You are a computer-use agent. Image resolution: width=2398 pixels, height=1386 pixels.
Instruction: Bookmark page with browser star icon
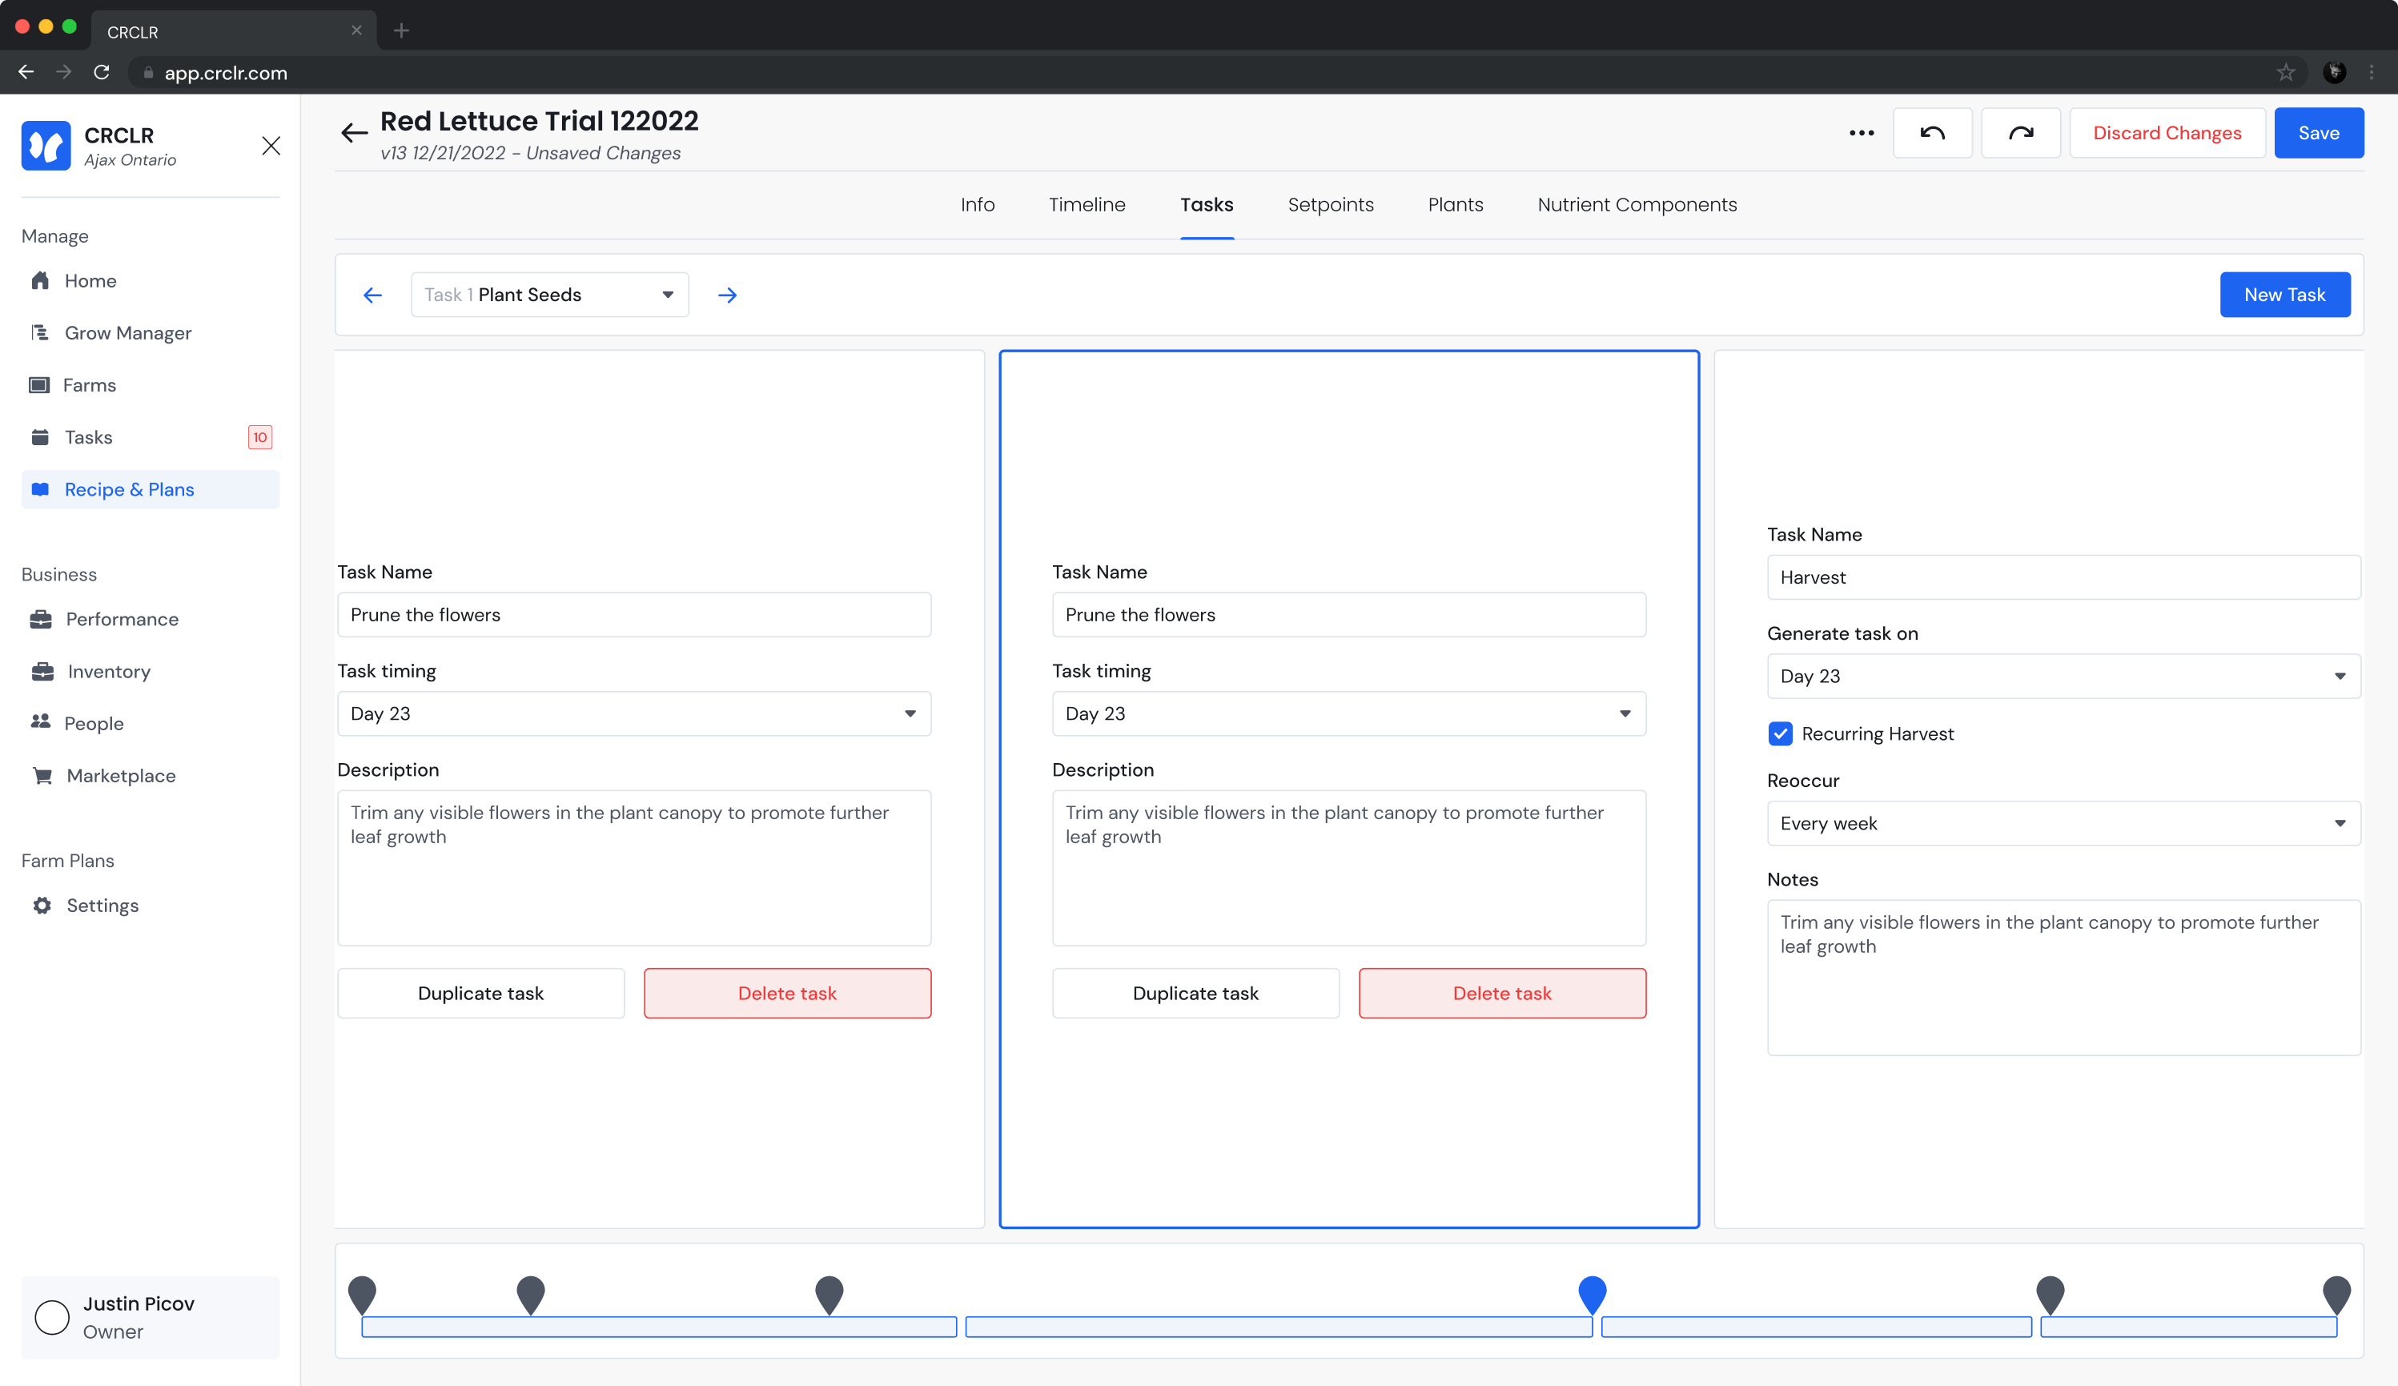coord(2286,72)
